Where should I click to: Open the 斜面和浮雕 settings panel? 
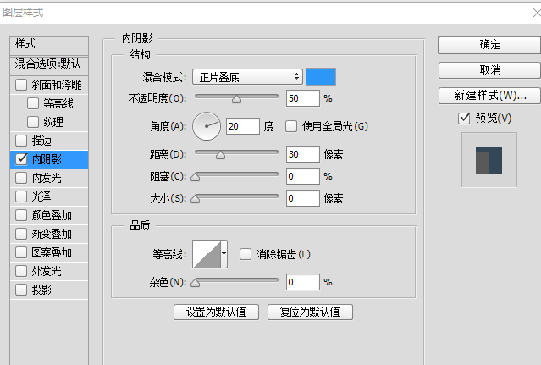pyautogui.click(x=57, y=85)
